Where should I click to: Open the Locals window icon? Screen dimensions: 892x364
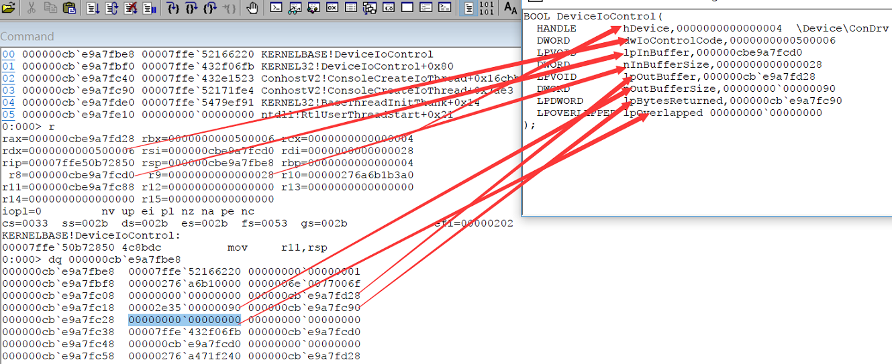[313, 8]
